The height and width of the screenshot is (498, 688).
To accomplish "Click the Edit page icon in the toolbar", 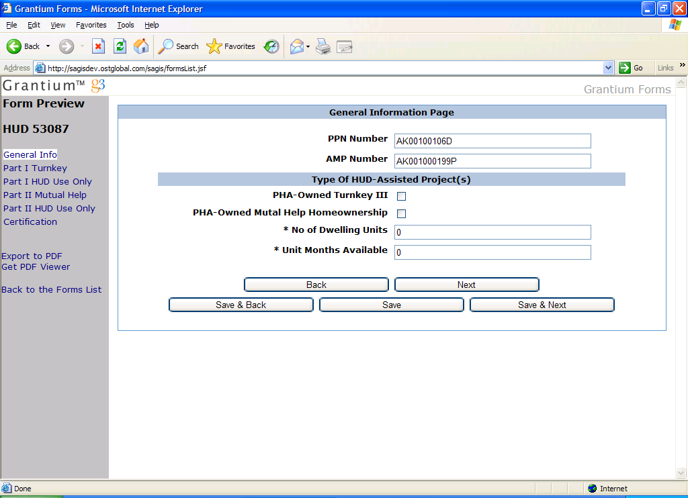I will click(345, 46).
